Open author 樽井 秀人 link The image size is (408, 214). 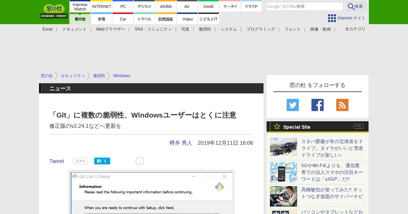[181, 143]
